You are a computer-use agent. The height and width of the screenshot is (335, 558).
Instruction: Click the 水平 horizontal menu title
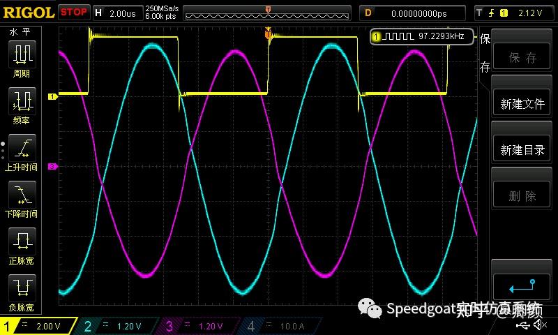click(20, 32)
